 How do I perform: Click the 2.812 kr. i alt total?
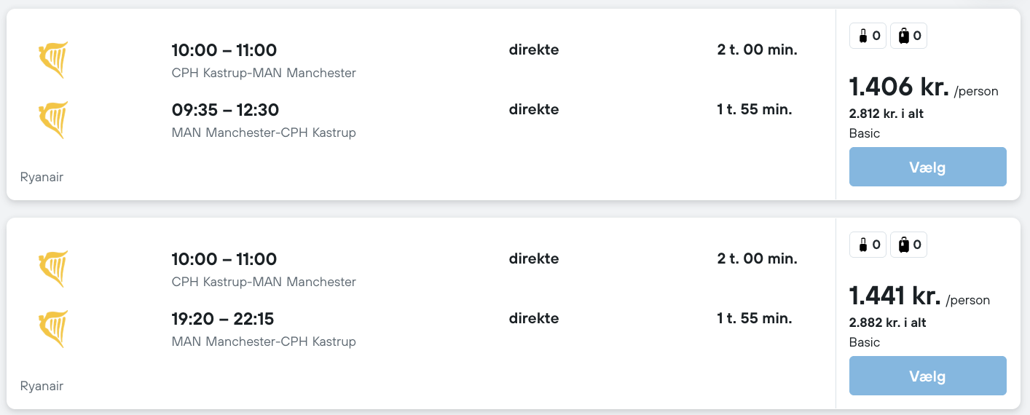tap(886, 114)
